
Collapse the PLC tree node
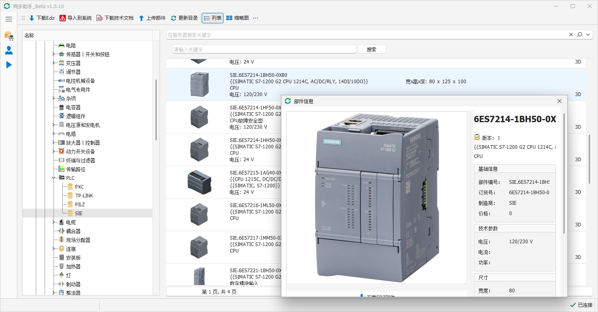coord(53,178)
